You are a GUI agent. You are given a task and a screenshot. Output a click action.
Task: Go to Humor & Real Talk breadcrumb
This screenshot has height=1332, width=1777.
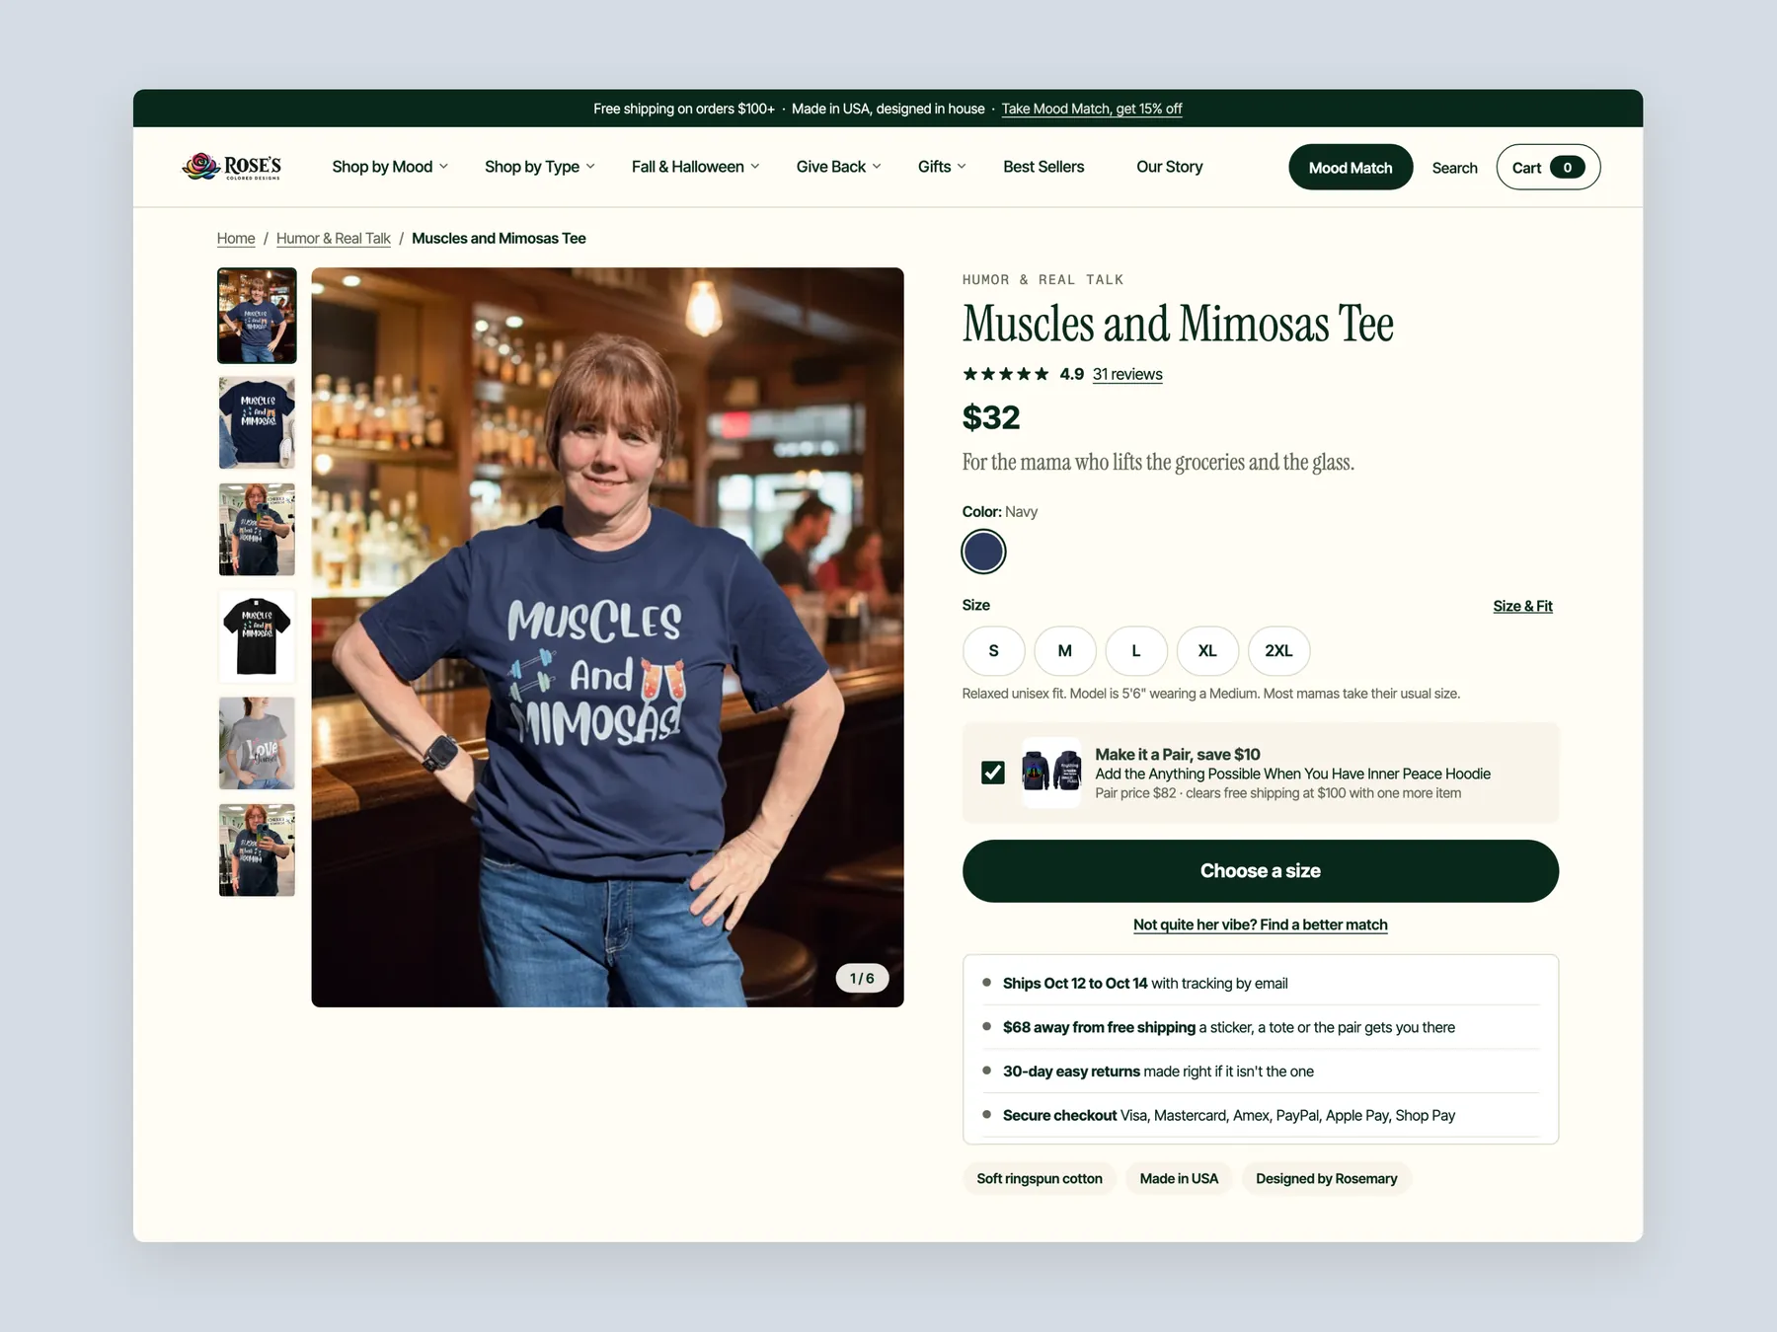pyautogui.click(x=334, y=238)
